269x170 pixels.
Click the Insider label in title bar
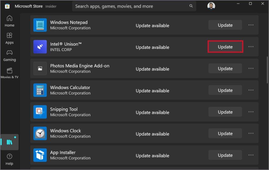tap(51, 6)
